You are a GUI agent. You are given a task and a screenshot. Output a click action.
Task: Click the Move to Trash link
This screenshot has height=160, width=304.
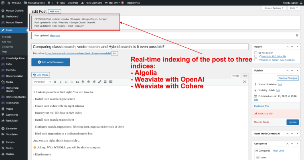coord(261,122)
